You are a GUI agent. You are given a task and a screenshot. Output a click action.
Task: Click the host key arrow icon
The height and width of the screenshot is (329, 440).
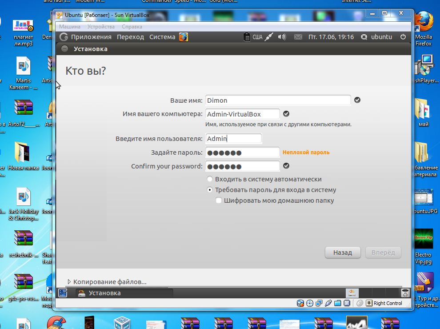369,303
